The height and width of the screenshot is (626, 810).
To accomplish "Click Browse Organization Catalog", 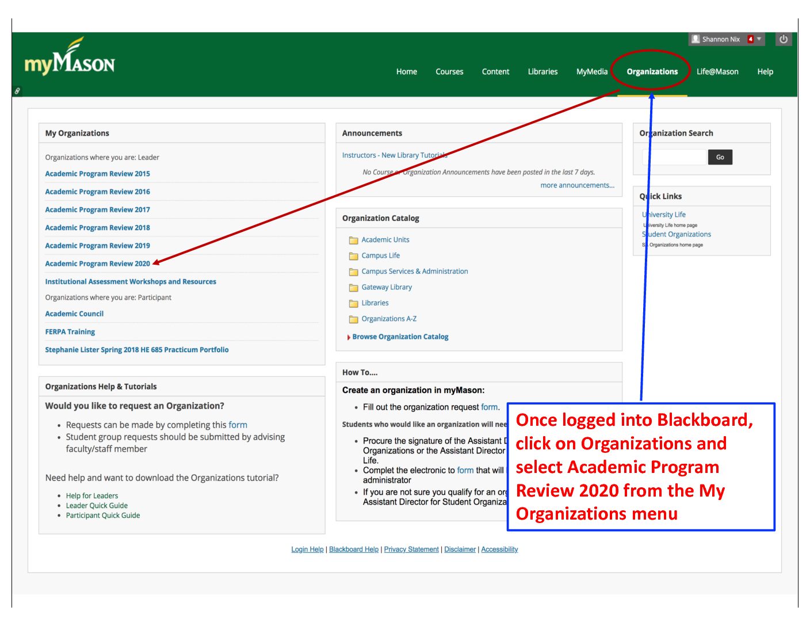I will point(400,337).
